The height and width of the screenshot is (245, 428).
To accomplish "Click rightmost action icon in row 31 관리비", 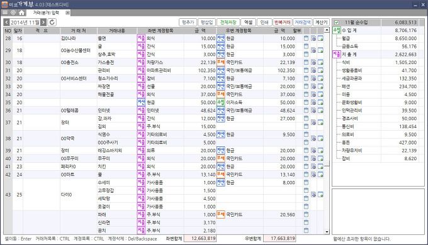I will [x=320, y=70].
